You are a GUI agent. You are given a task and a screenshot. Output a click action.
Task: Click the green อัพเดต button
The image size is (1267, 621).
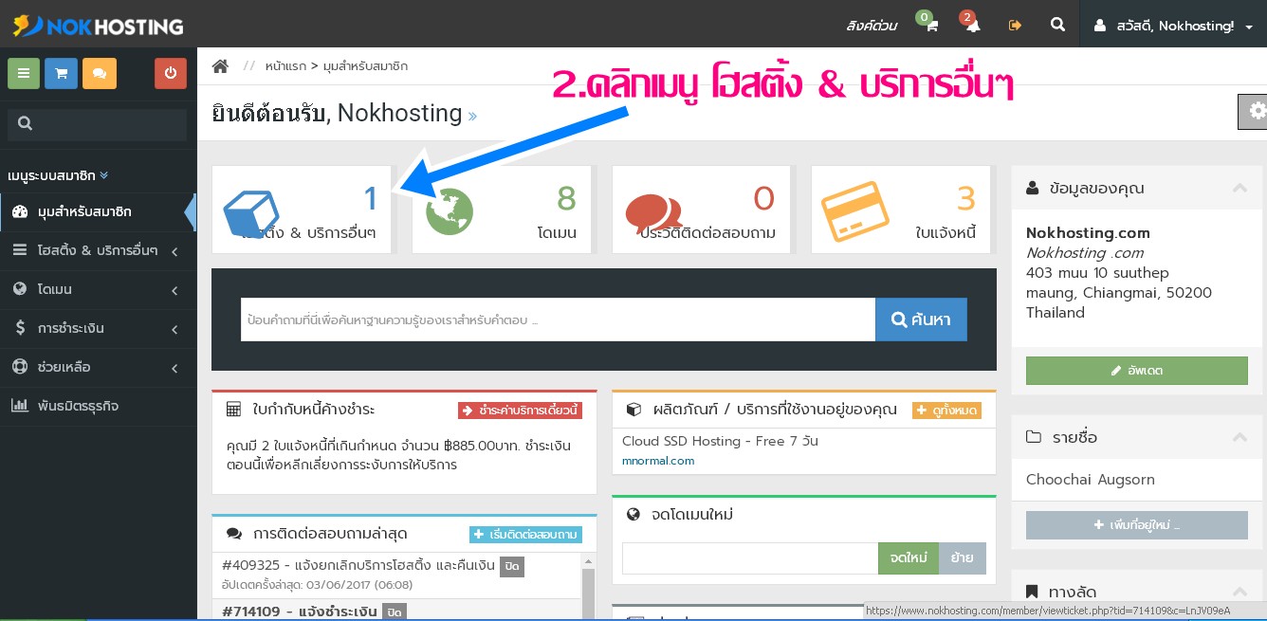[1137, 371]
